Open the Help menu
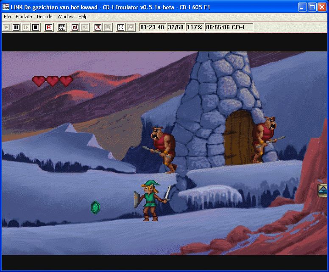The height and width of the screenshot is (272, 329). [83, 17]
